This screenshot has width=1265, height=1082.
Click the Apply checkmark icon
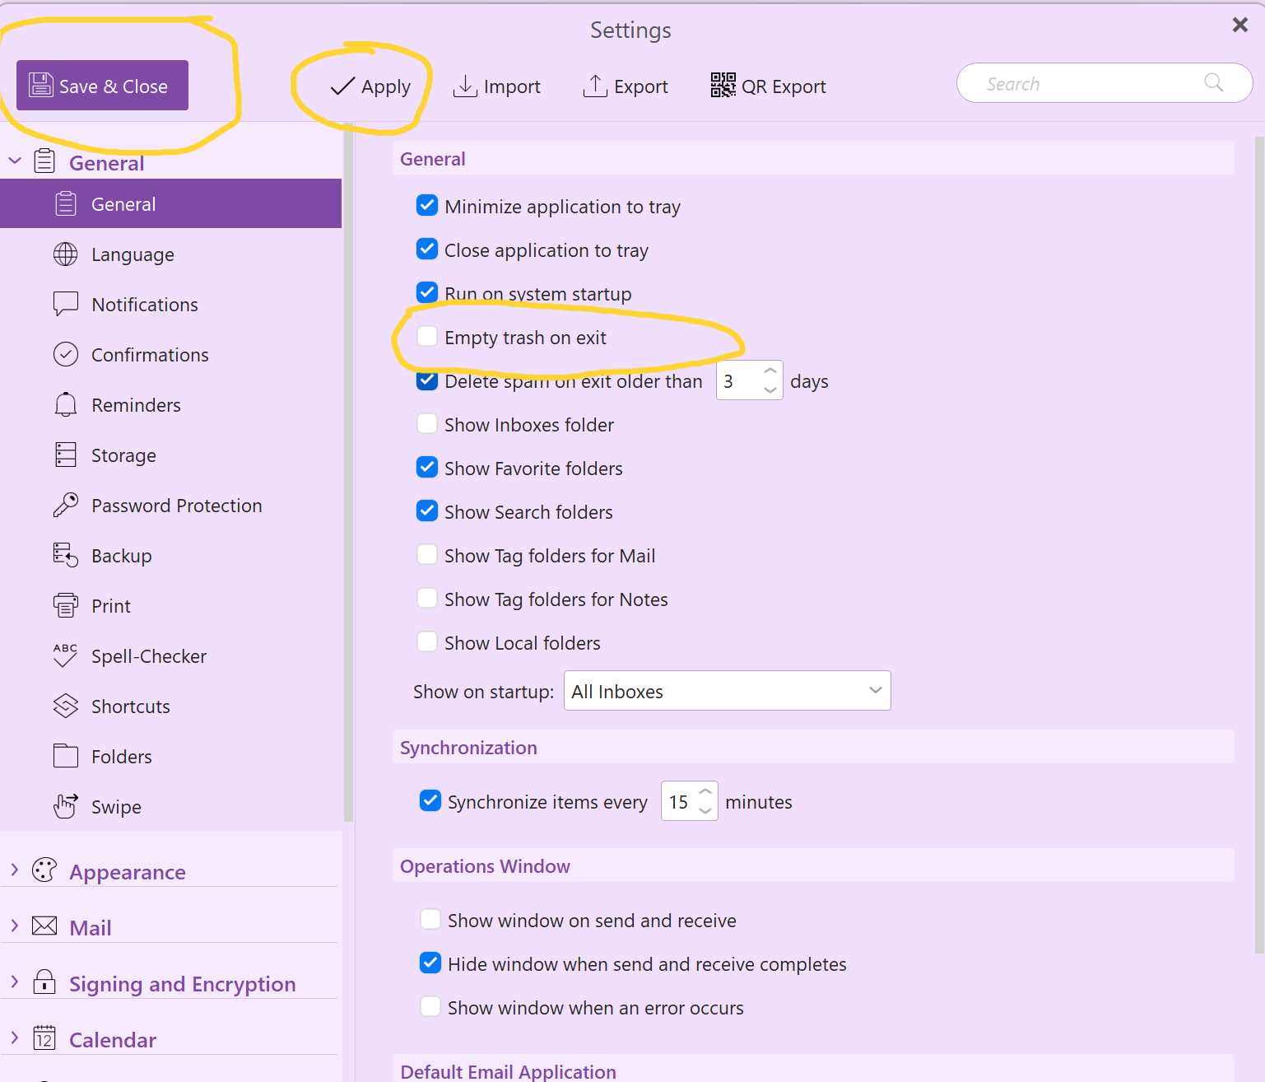[342, 86]
